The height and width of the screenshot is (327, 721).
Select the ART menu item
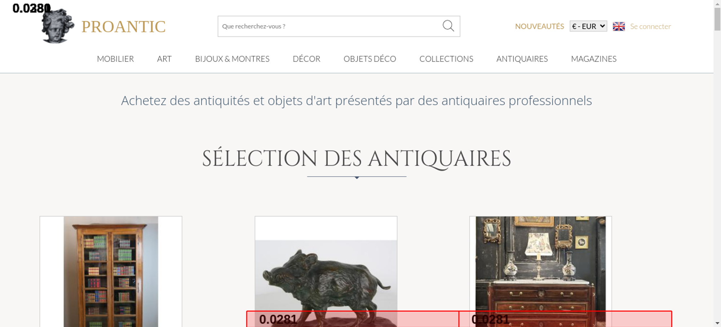click(x=164, y=59)
